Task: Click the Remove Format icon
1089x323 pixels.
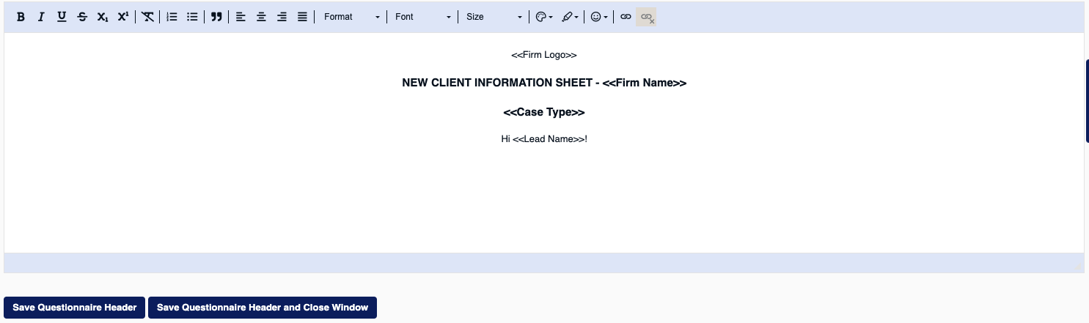Action: [x=148, y=17]
